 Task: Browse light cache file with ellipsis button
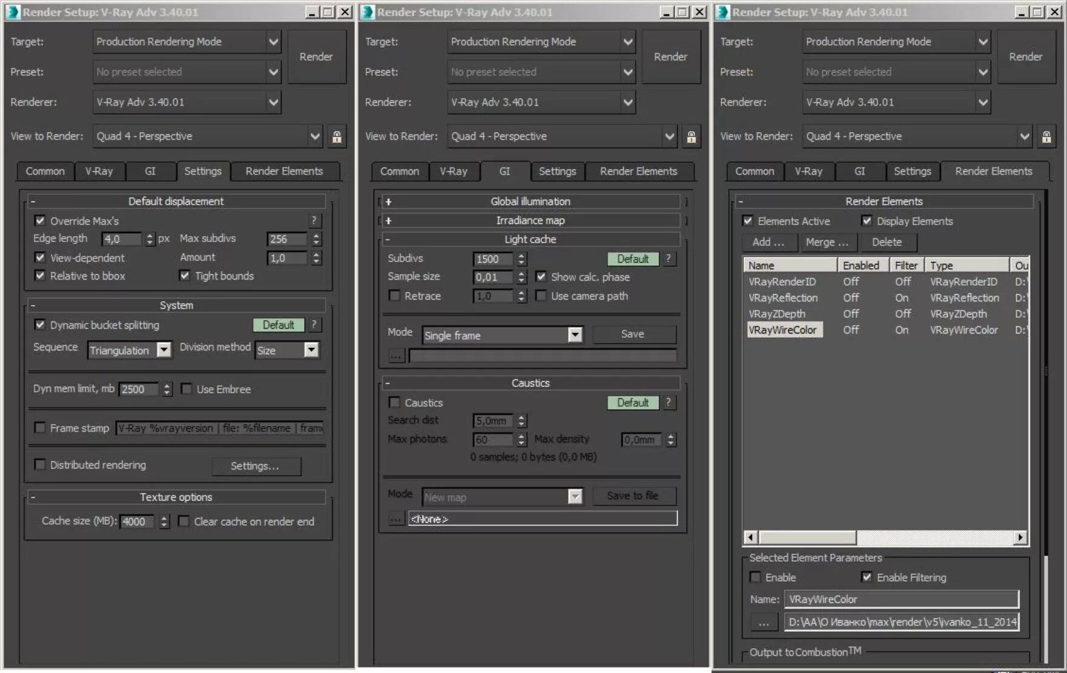click(x=395, y=356)
